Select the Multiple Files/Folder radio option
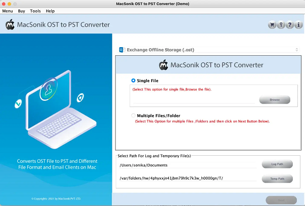The height and width of the screenshot is (206, 305). point(133,116)
